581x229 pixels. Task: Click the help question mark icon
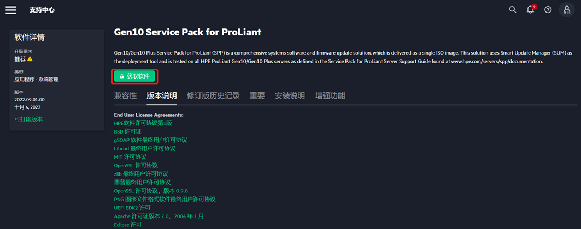tap(548, 10)
